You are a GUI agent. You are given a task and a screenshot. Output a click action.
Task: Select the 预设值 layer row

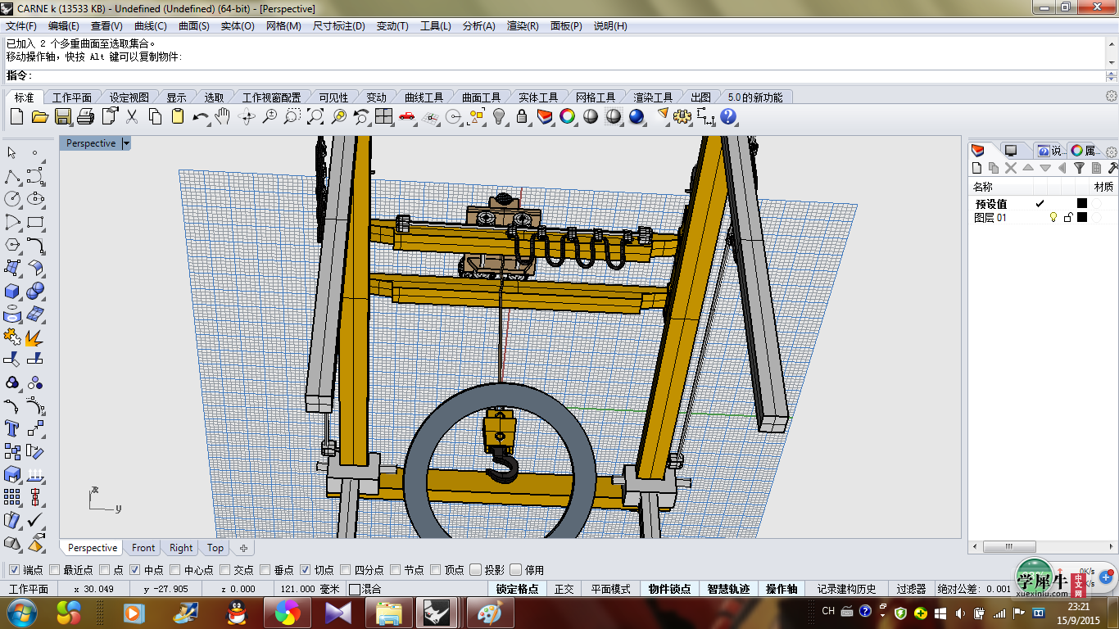(1043, 204)
